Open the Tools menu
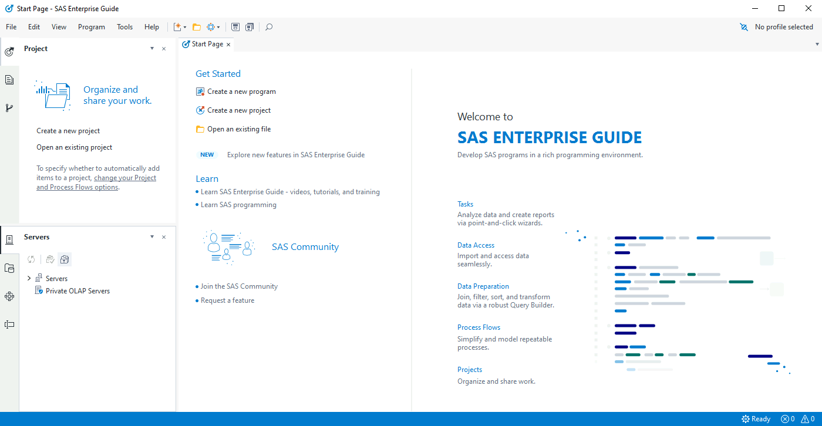Image resolution: width=822 pixels, height=426 pixels. point(124,27)
